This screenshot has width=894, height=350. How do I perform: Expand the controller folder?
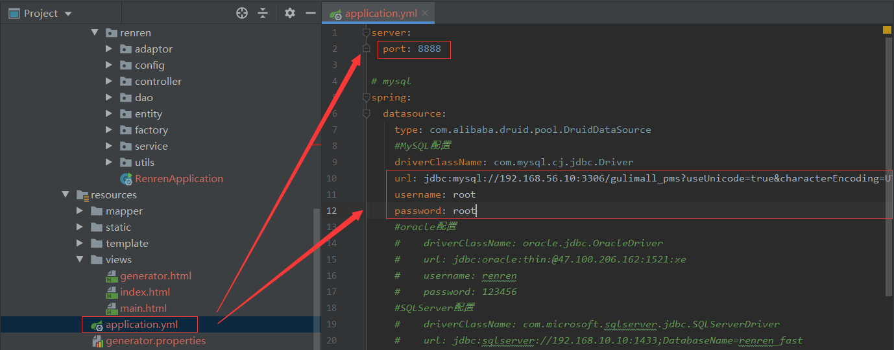point(109,81)
